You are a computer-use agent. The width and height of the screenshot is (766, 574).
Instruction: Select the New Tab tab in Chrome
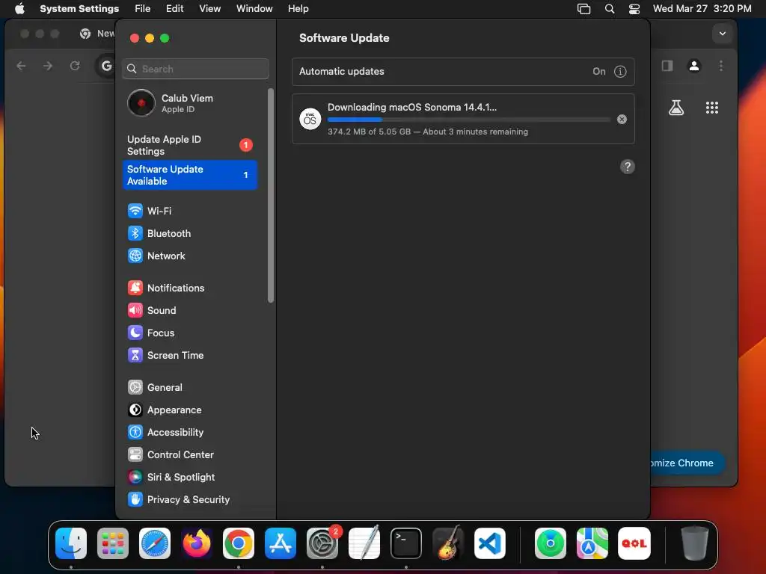point(97,34)
